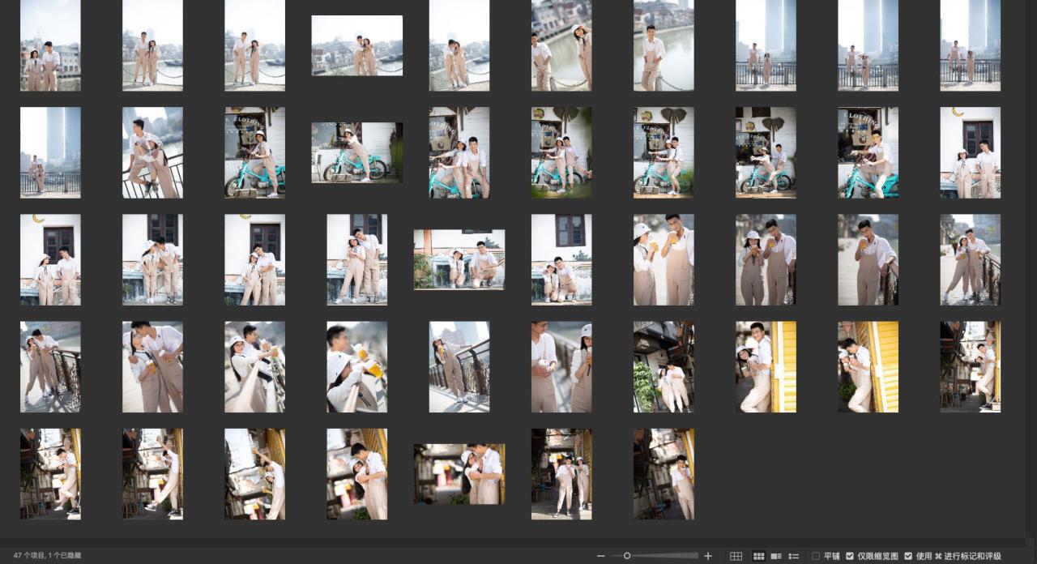Click the lock thumbnail grid icon
This screenshot has width=1037, height=564.
click(736, 556)
